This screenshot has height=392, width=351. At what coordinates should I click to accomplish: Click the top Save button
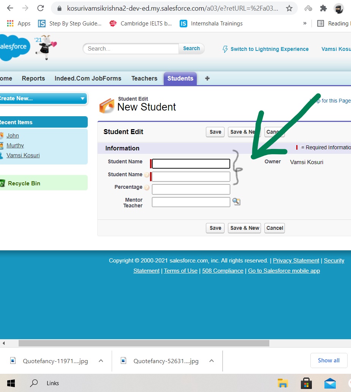(215, 132)
